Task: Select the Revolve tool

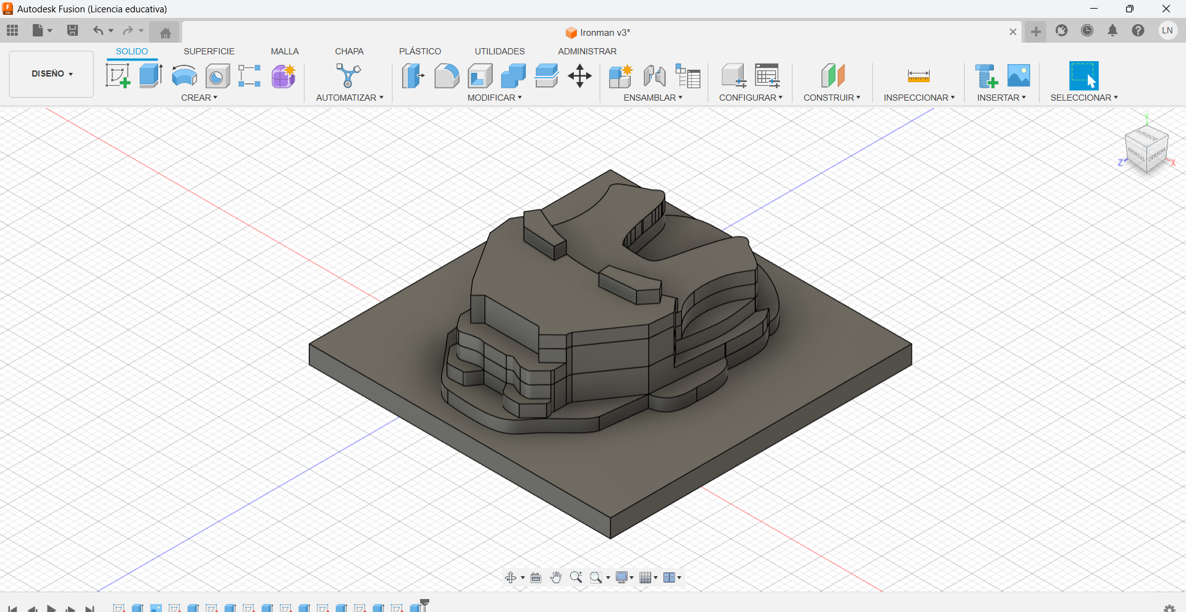Action: (x=184, y=76)
